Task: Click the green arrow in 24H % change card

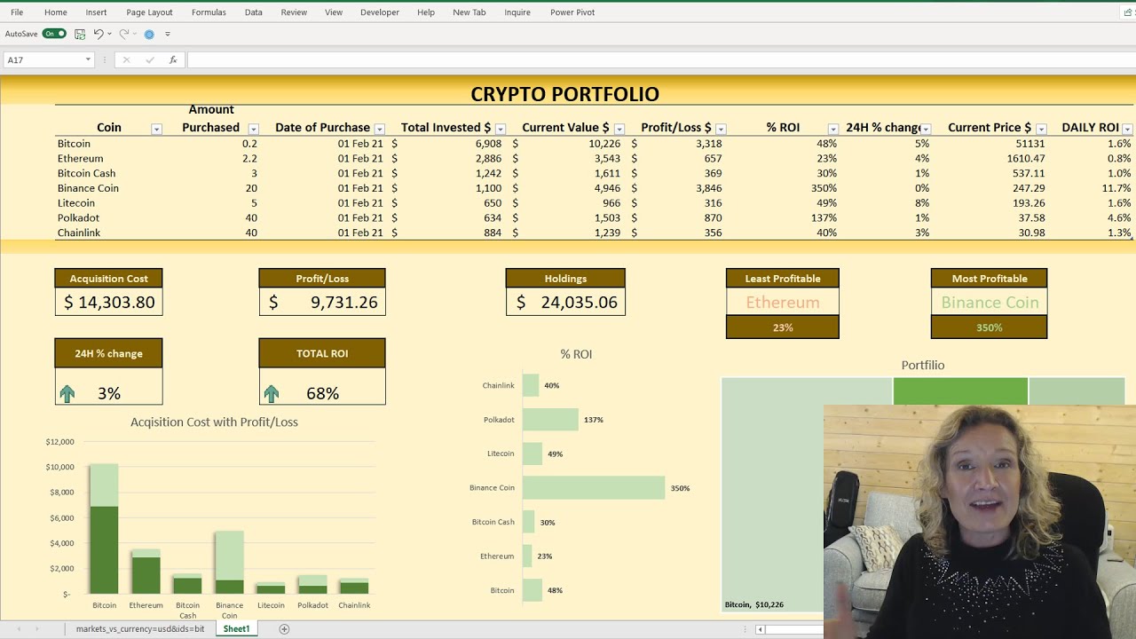Action: click(67, 393)
